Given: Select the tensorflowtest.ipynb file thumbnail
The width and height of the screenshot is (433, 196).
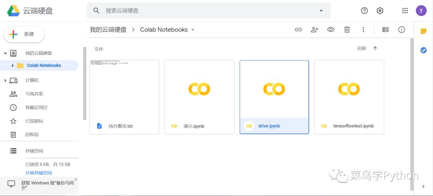Looking at the screenshot, I should point(349,89).
